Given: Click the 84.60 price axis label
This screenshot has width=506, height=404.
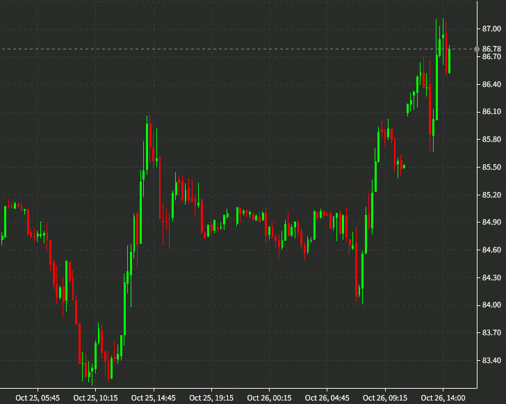Looking at the screenshot, I should [x=491, y=250].
